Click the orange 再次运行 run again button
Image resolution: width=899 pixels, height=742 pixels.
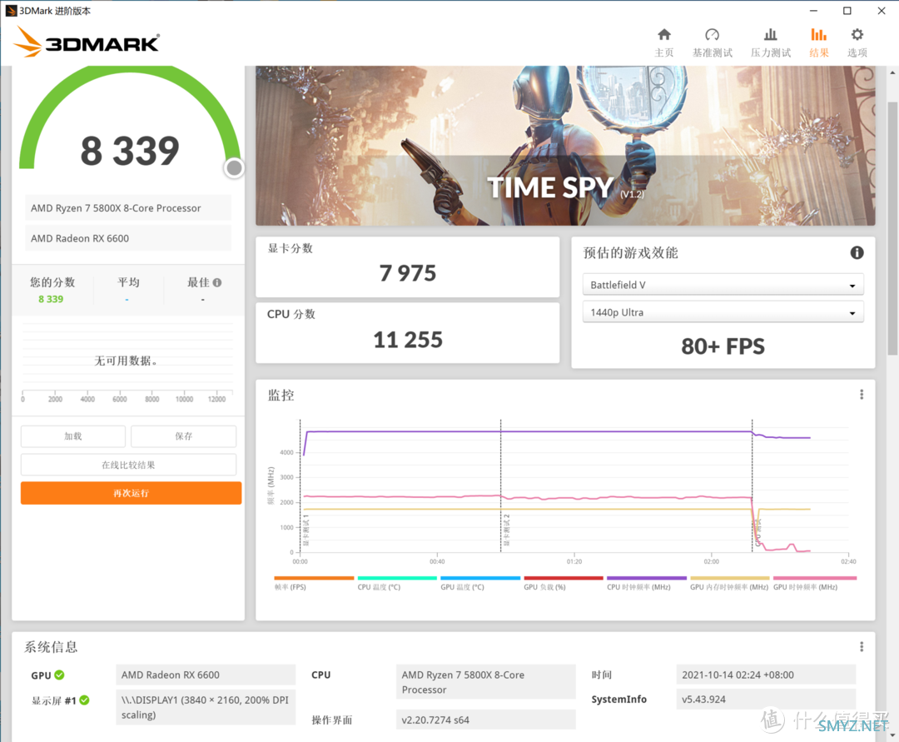click(131, 493)
